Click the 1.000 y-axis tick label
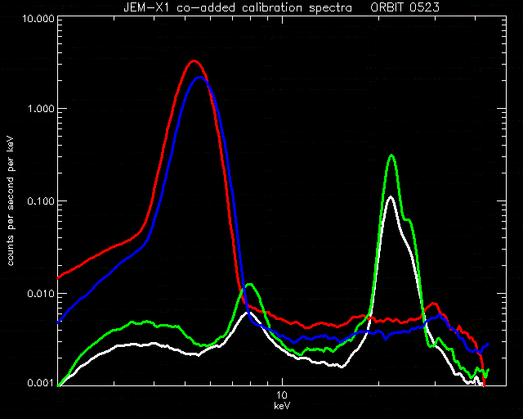This screenshot has height=419, width=523. [x=42, y=109]
